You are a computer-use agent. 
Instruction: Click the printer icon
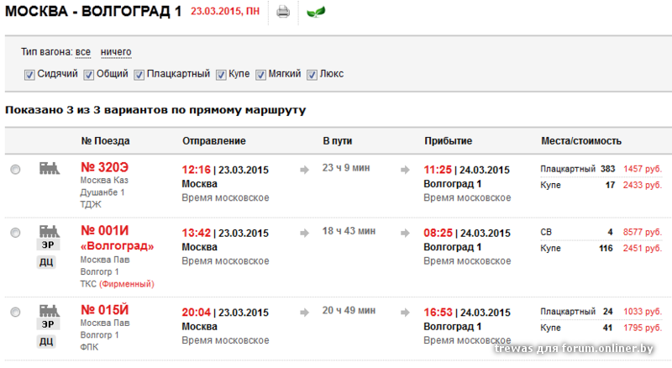pyautogui.click(x=283, y=12)
